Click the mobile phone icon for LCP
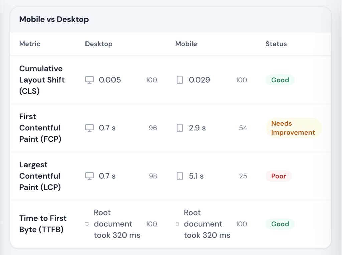This screenshot has height=255, width=342. (x=179, y=176)
